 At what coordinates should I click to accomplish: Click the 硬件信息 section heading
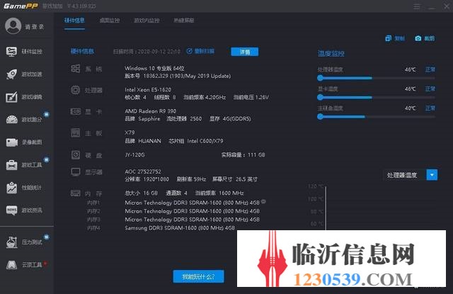coord(82,52)
